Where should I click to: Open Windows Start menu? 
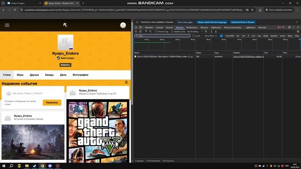[4, 166]
